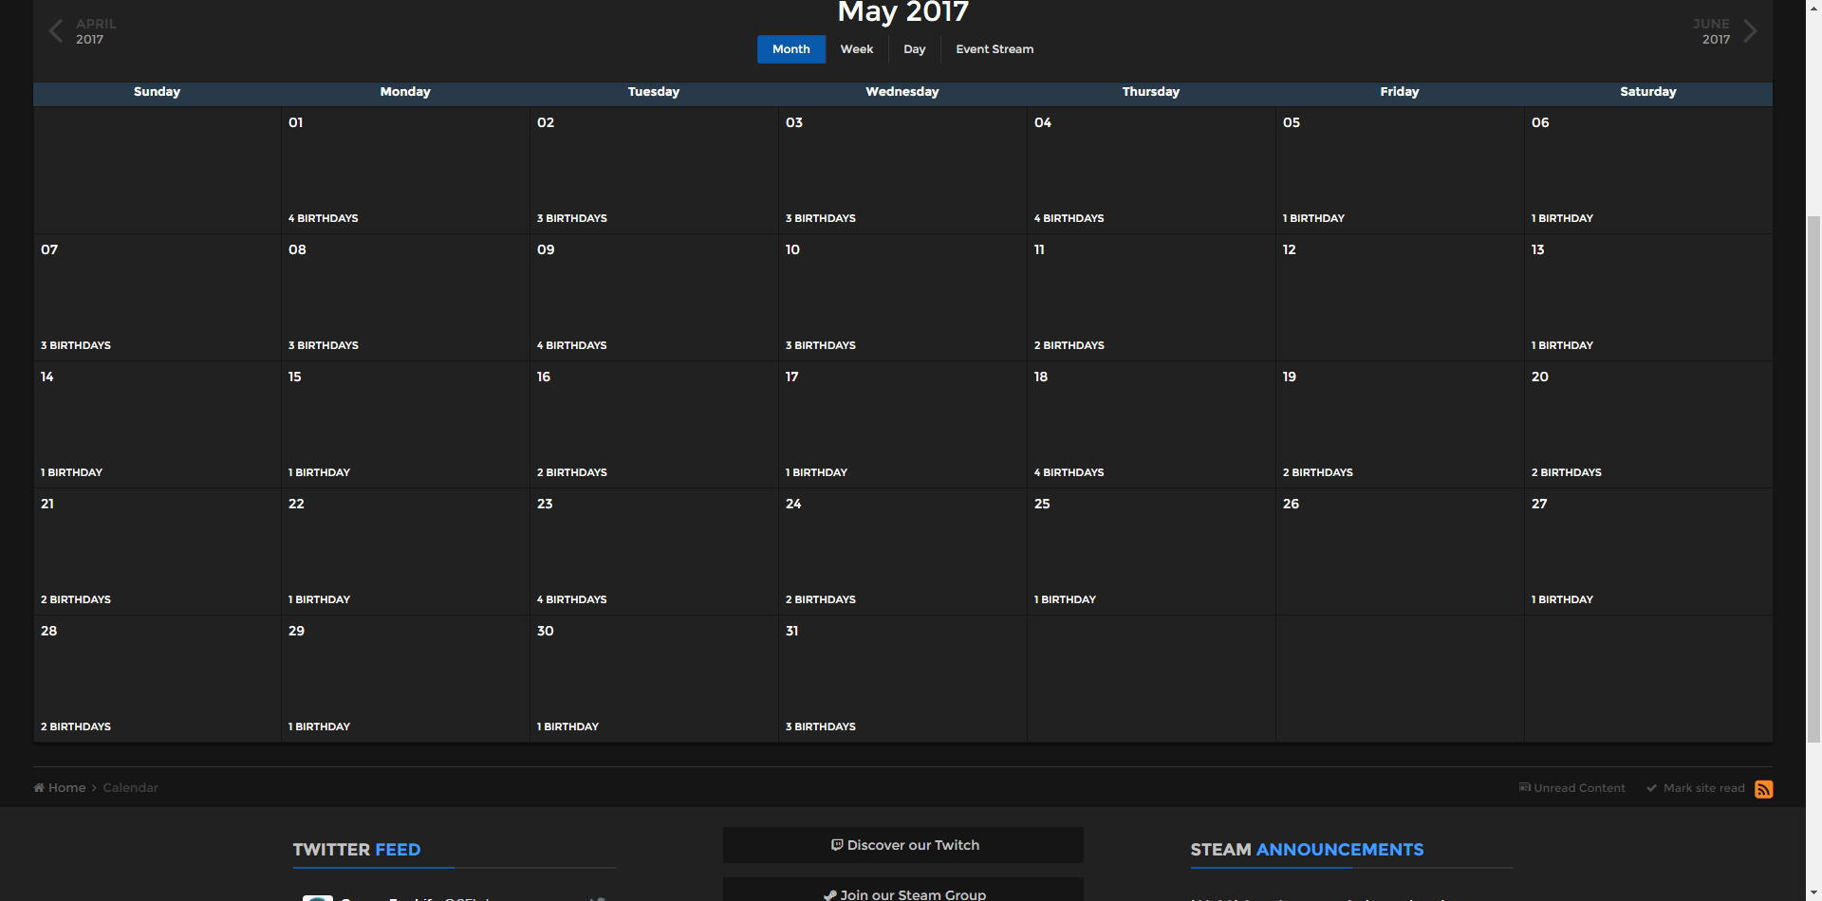The width and height of the screenshot is (1822, 901).
Task: Click the vertical page scrollbar
Action: 1813,474
